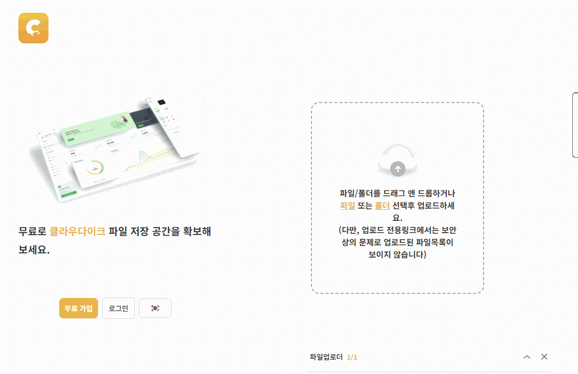Click inside the dashed upload drop zone
The height and width of the screenshot is (374, 578).
click(397, 198)
